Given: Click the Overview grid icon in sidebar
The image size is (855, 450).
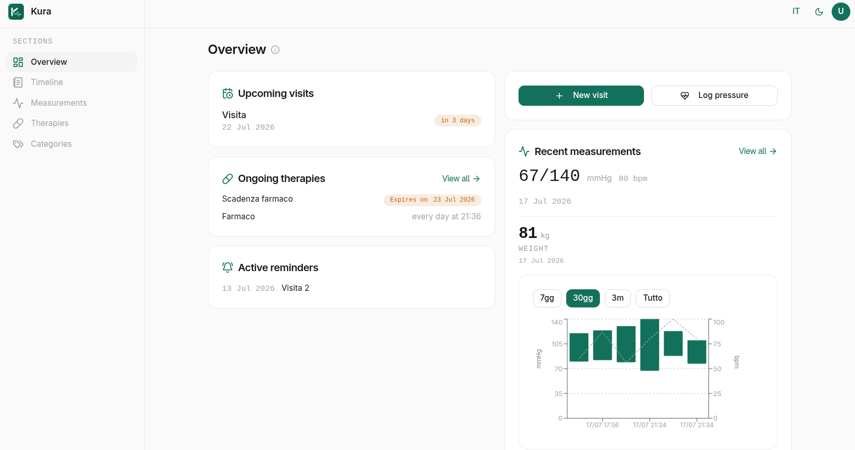Looking at the screenshot, I should coord(18,62).
